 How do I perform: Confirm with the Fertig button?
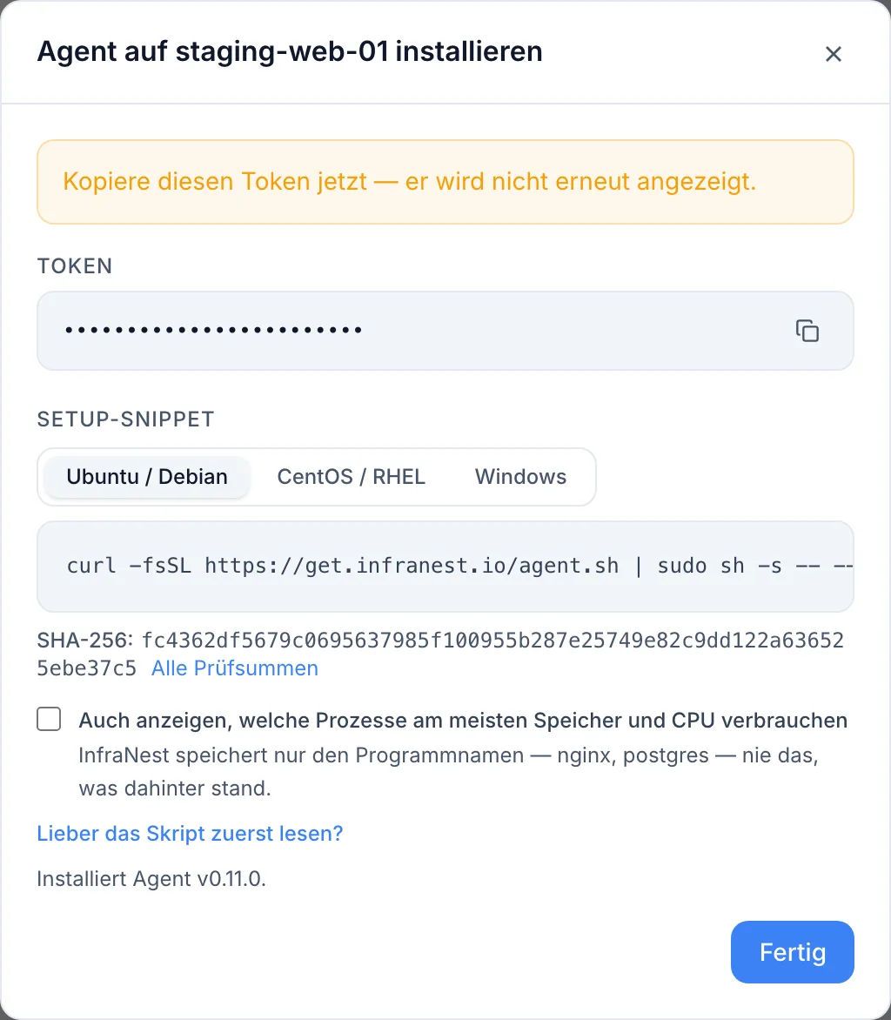[792, 952]
